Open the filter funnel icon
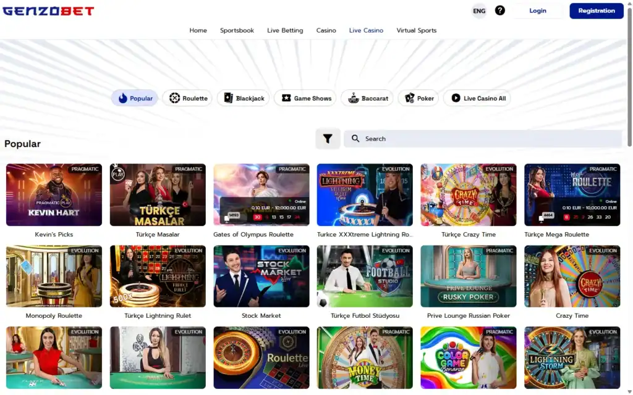Image resolution: width=633 pixels, height=395 pixels. pyautogui.click(x=328, y=139)
